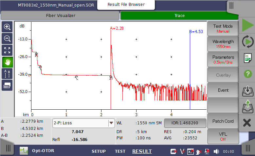Toggle VFL Off button

pos(223,136)
